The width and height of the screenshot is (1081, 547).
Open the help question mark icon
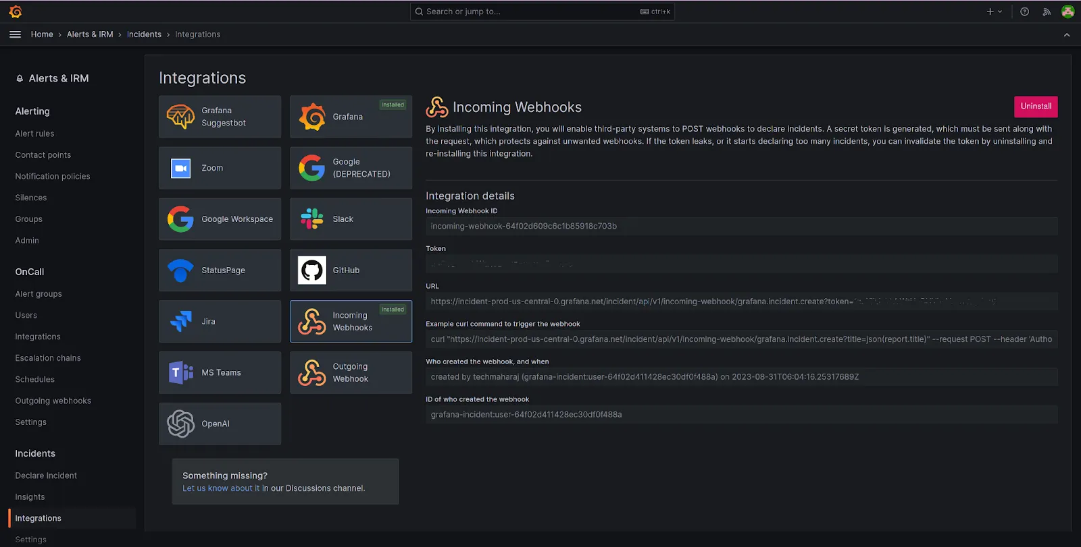click(x=1024, y=11)
